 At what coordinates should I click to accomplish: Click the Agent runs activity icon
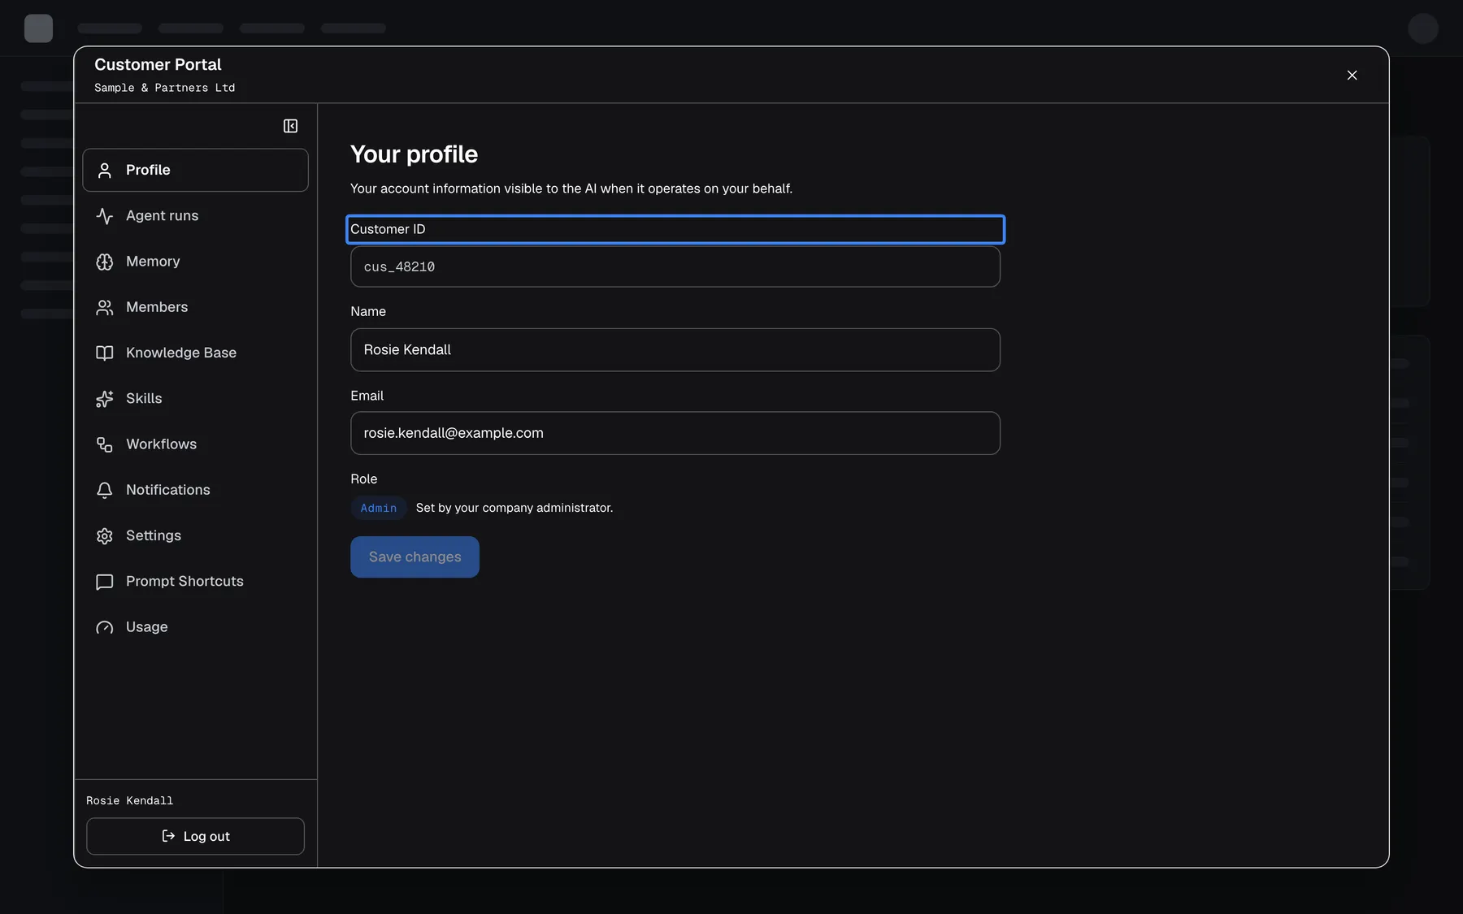[105, 215]
